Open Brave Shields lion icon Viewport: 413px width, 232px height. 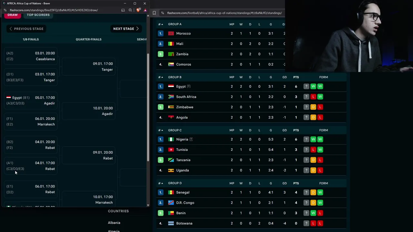click(138, 10)
